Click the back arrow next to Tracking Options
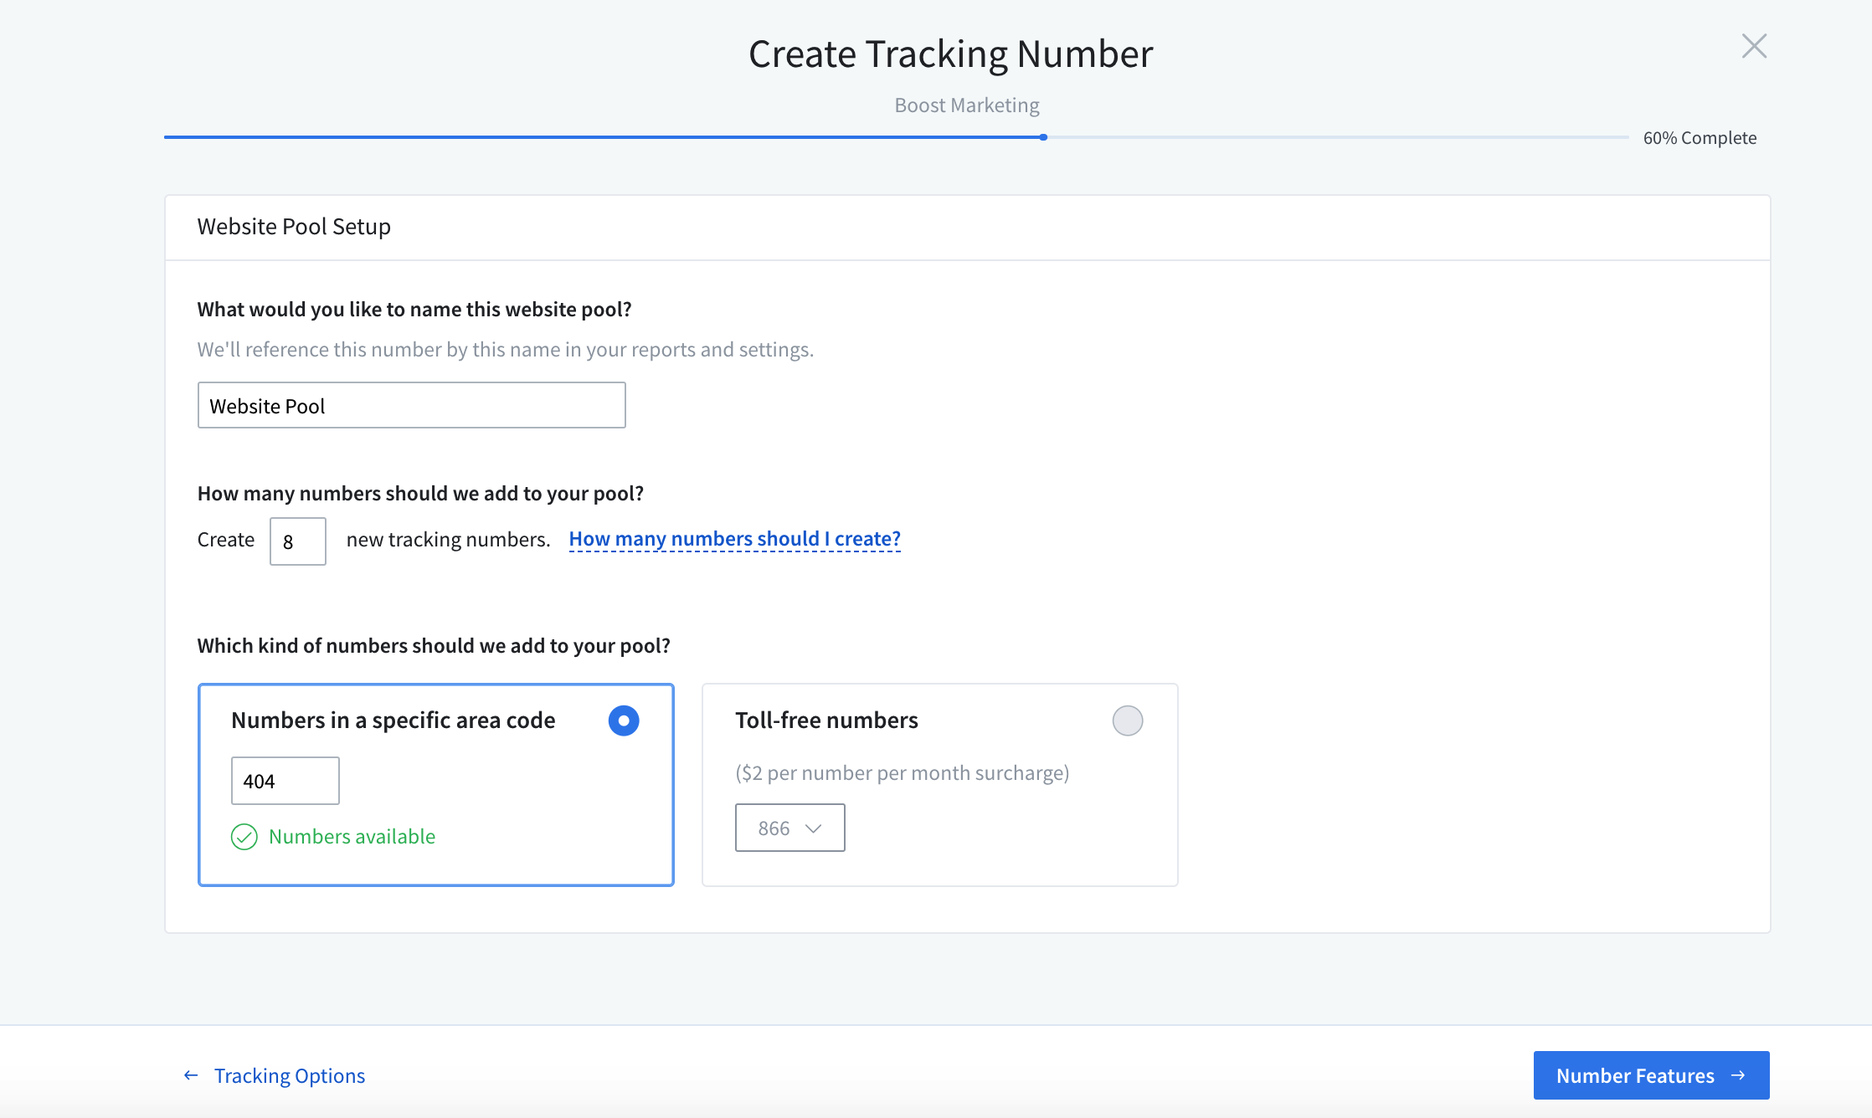 pyautogui.click(x=191, y=1074)
